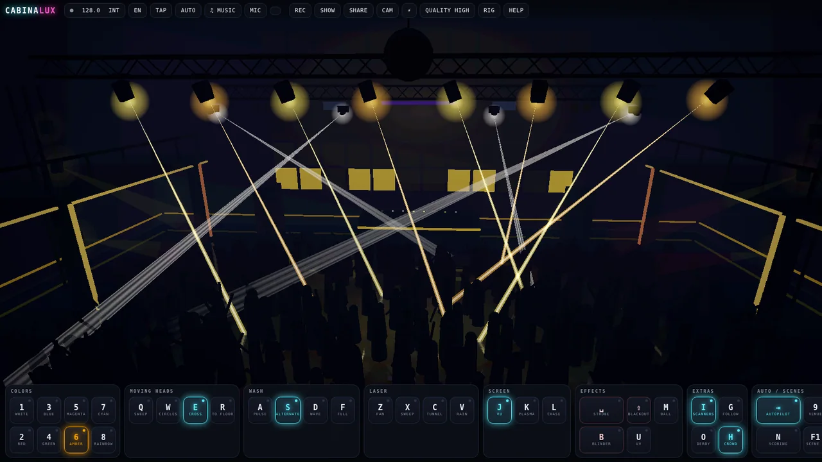The height and width of the screenshot is (462, 822).
Task: Start recording with REC
Action: point(300,10)
